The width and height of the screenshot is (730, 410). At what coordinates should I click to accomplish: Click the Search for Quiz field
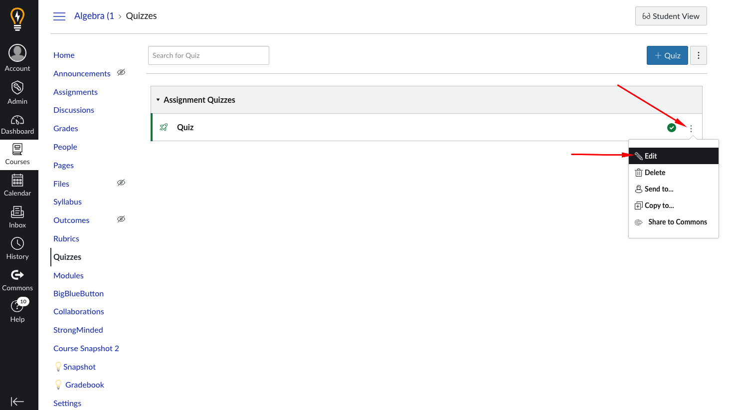pyautogui.click(x=208, y=55)
